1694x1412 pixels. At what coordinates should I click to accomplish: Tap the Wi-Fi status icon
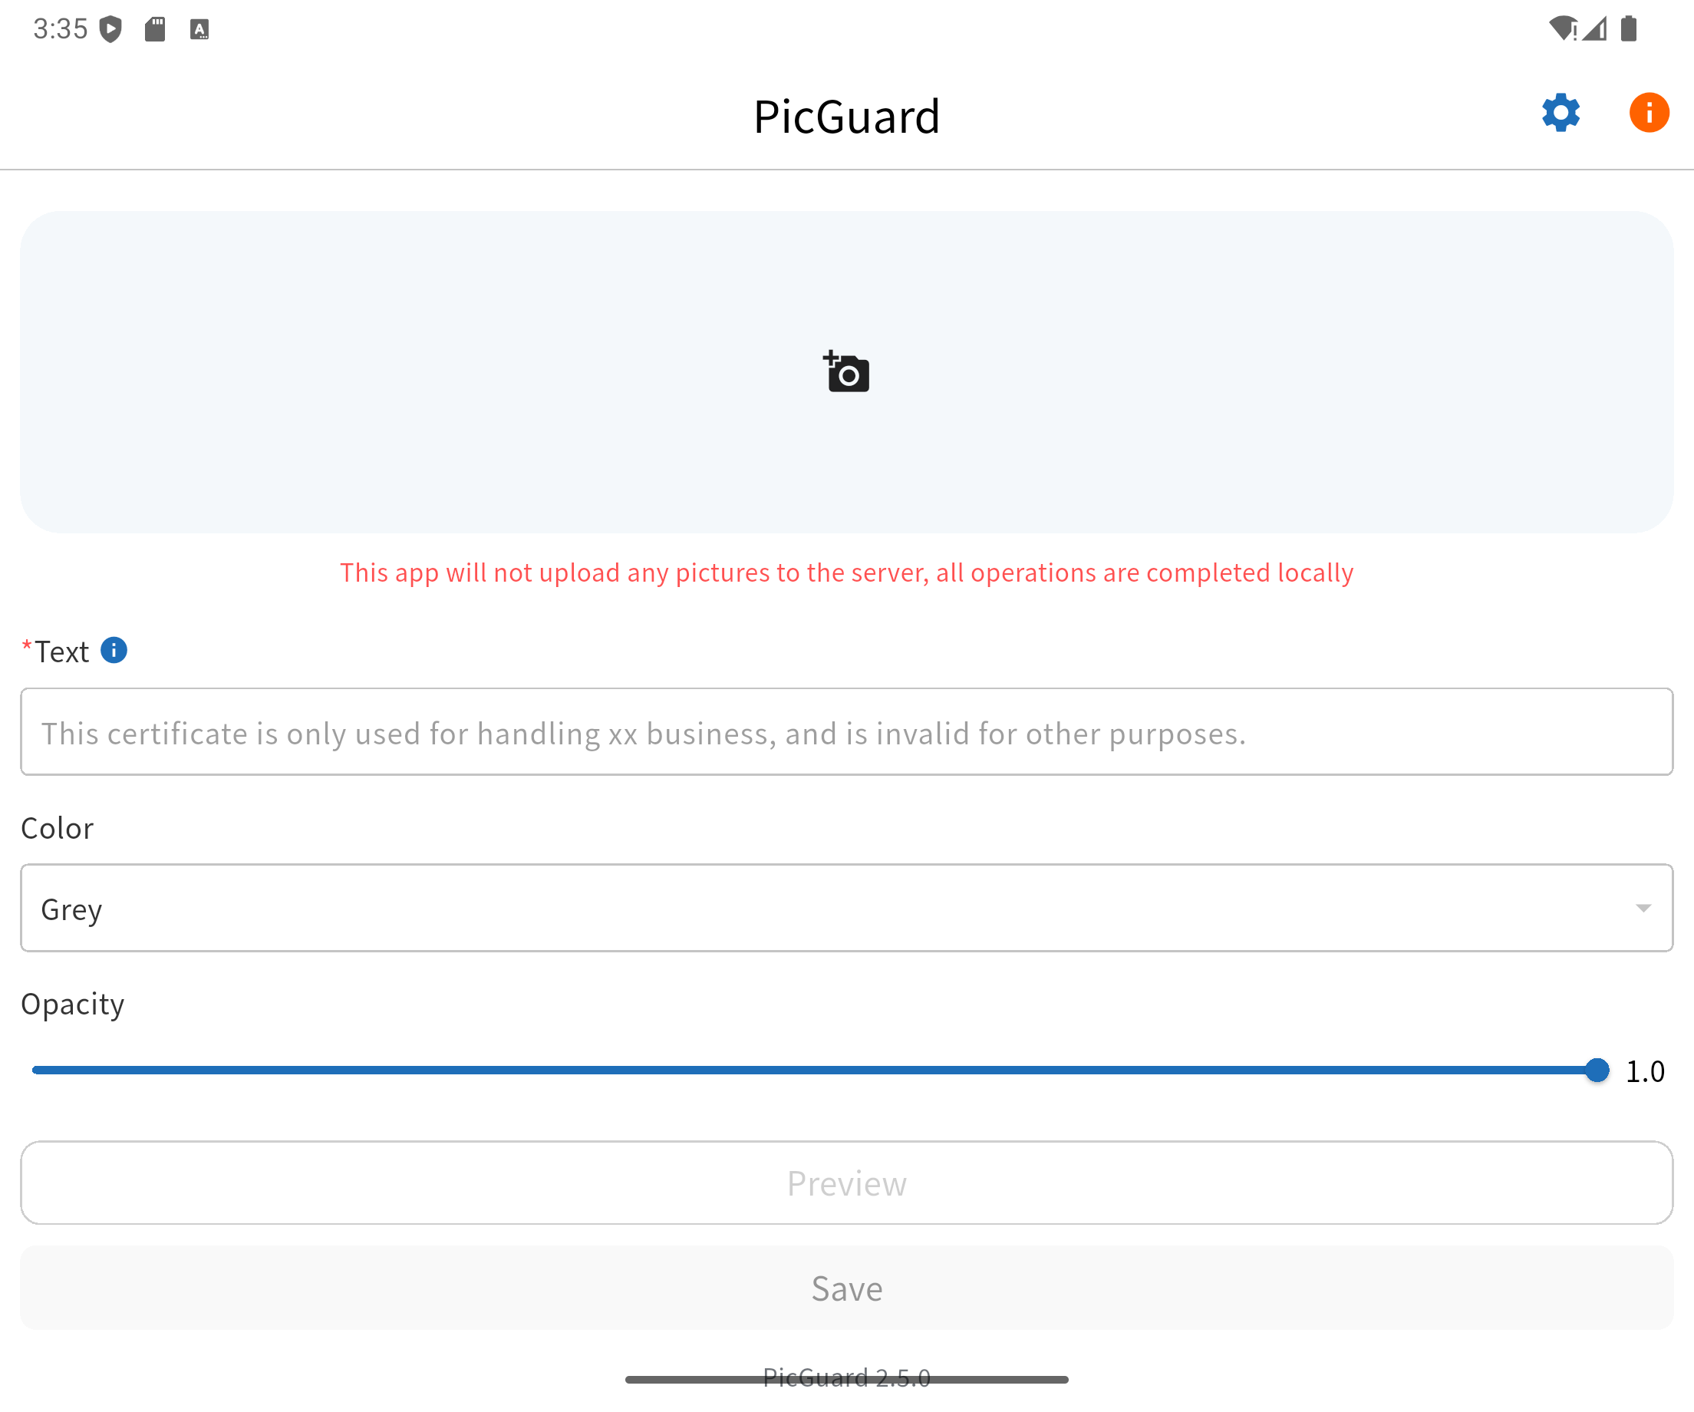1563,29
